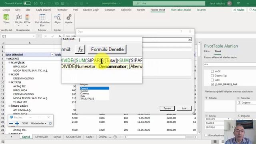Click the user account avatar
The image size is (256, 144).
(229, 3)
